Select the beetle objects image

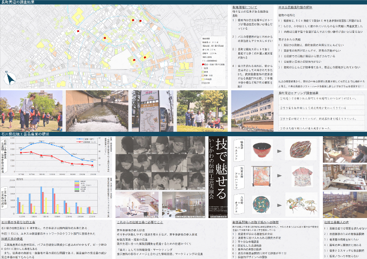[x=301, y=205]
